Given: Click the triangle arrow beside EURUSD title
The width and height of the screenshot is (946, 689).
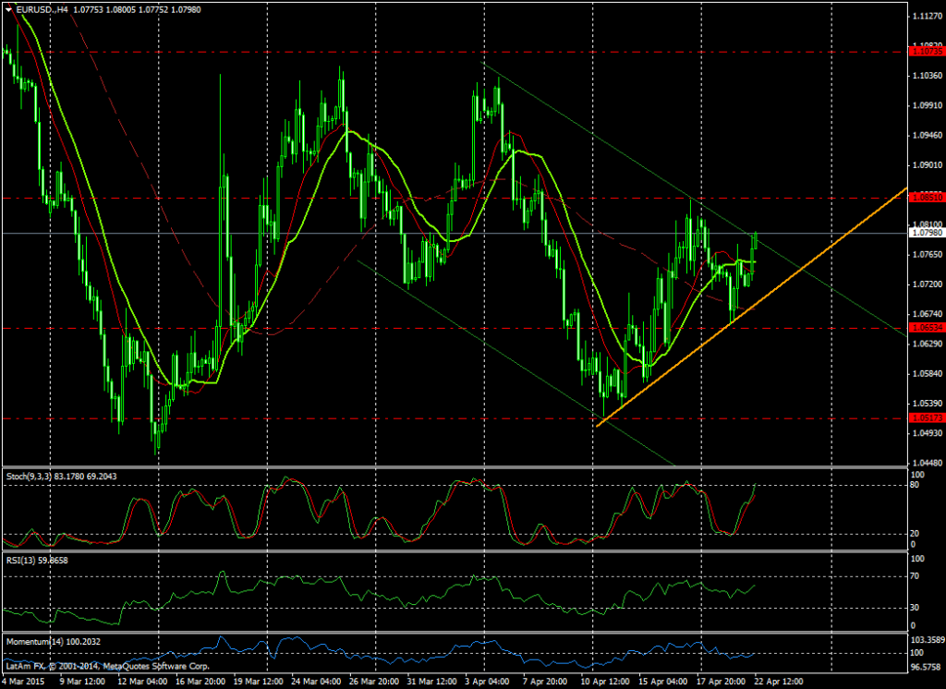Looking at the screenshot, I should tap(8, 9).
